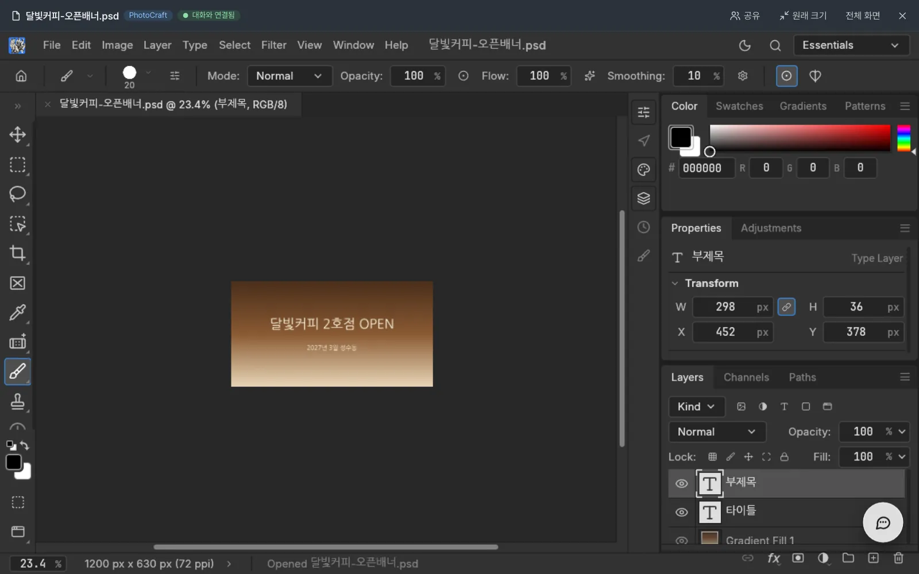
Task: Click the 공유 share button
Action: [x=744, y=15]
